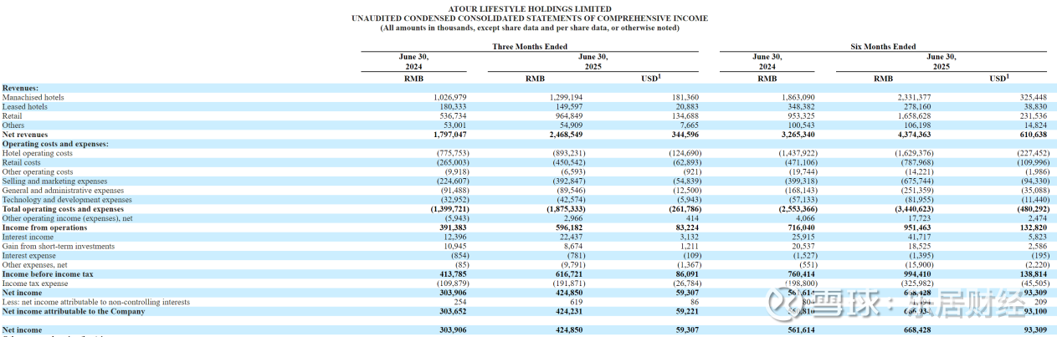Select the Gain from short-term investments value 18,525
The width and height of the screenshot is (1057, 337).
[929, 247]
